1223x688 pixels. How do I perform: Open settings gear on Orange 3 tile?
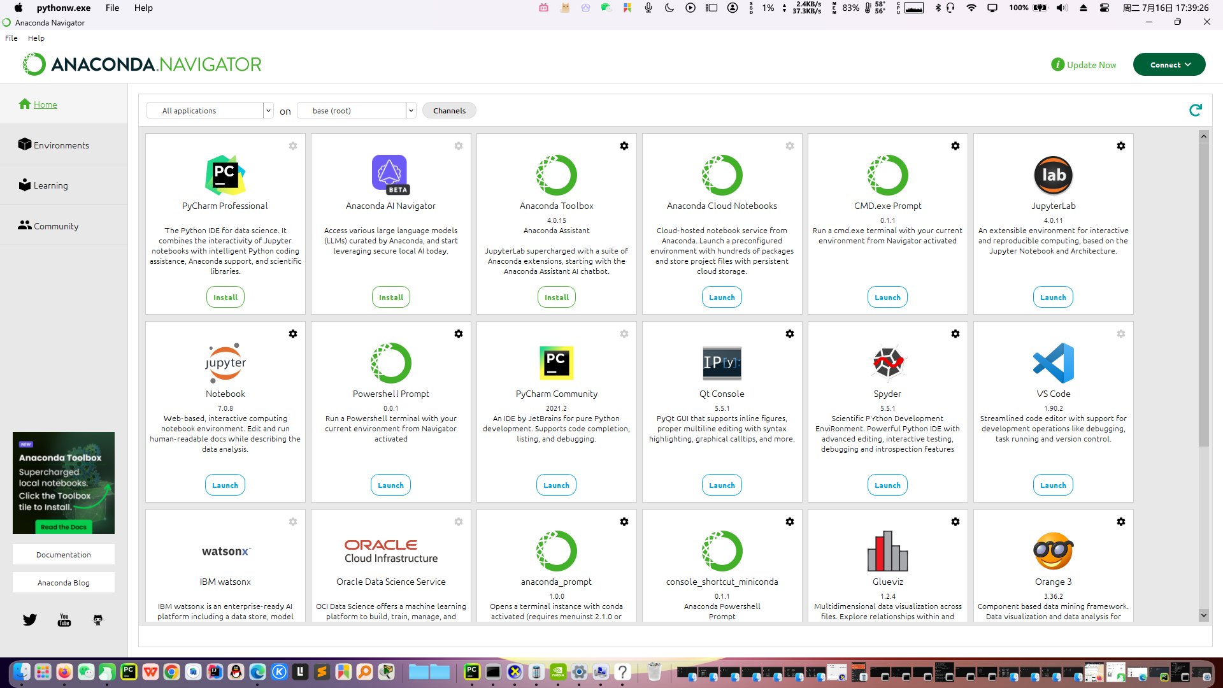[1121, 522]
